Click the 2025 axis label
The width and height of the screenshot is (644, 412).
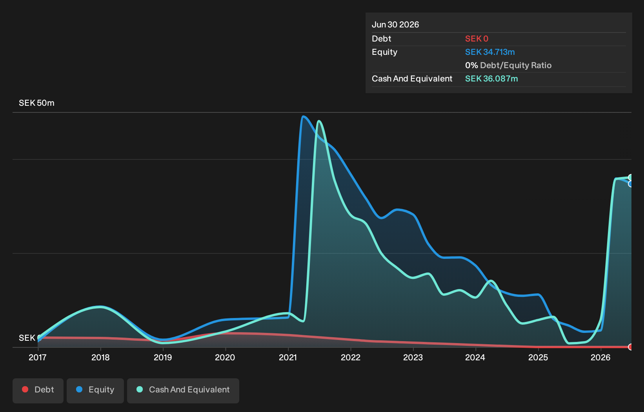(538, 357)
